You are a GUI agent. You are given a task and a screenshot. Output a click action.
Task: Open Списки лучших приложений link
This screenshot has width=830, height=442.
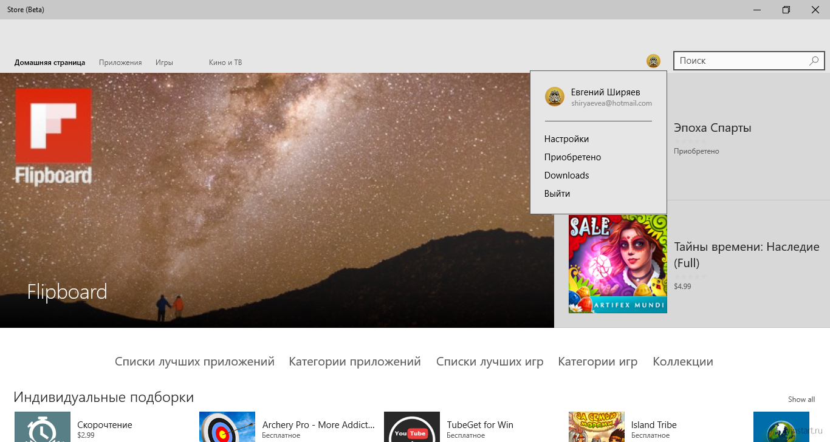pyautogui.click(x=194, y=362)
